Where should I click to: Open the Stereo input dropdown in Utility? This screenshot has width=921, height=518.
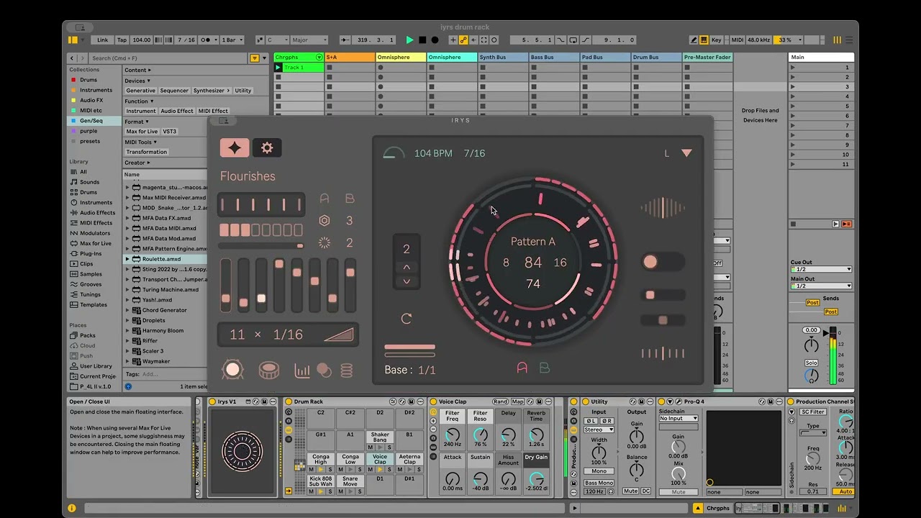pos(599,430)
